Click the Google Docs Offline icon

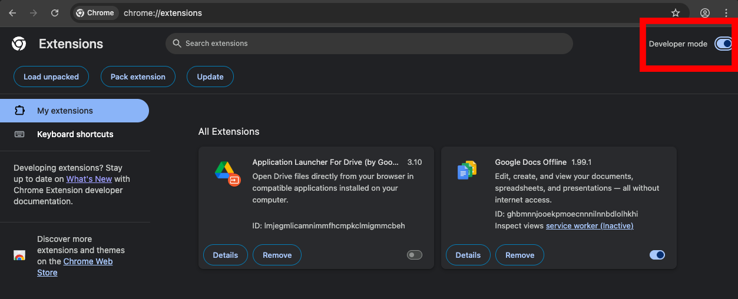(467, 170)
